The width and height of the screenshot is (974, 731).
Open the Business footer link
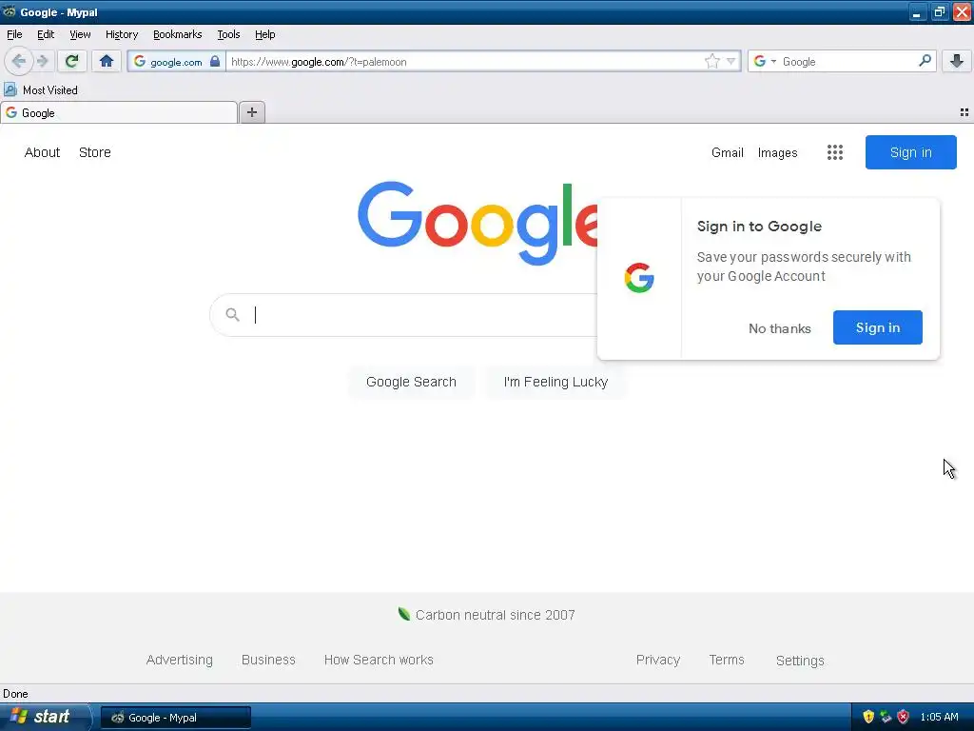pos(268,660)
